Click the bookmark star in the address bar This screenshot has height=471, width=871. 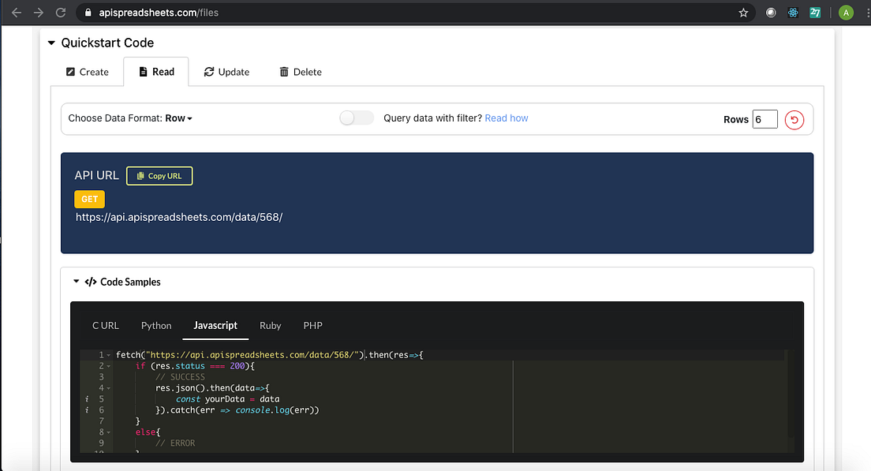pos(742,13)
